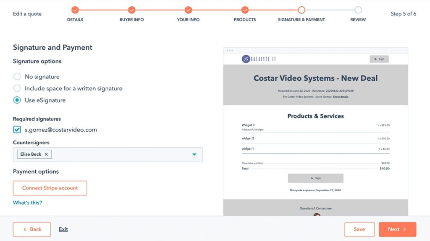This screenshot has width=430, height=241.
Task: Click the Review step circle indicator
Action: 358,9
